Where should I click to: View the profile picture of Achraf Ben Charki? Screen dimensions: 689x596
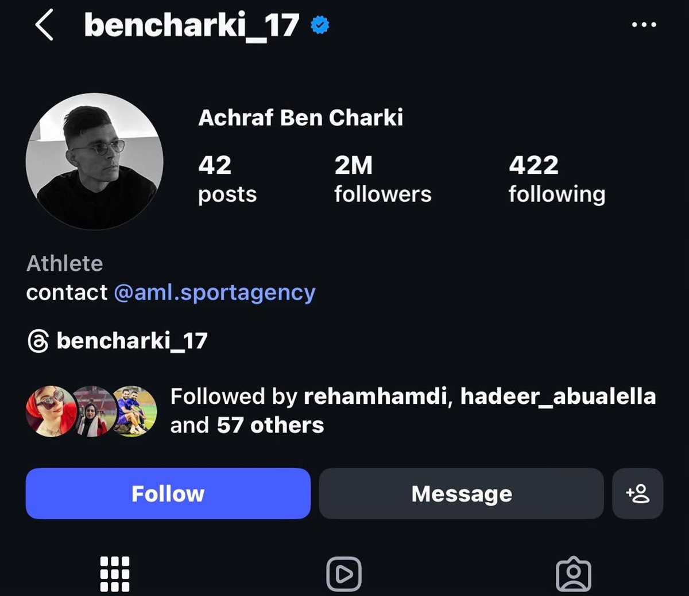point(95,162)
